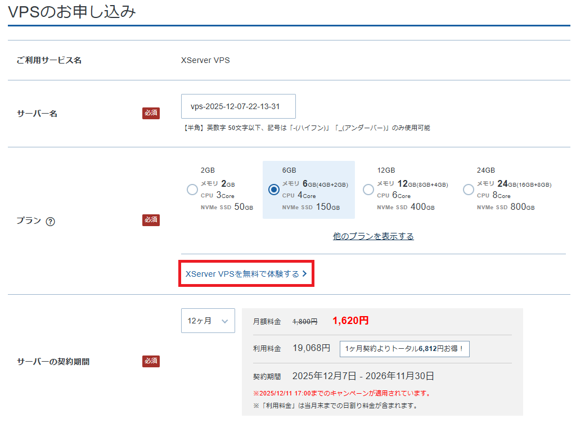Click the 必須 badge beside サーバー名

[x=151, y=113]
